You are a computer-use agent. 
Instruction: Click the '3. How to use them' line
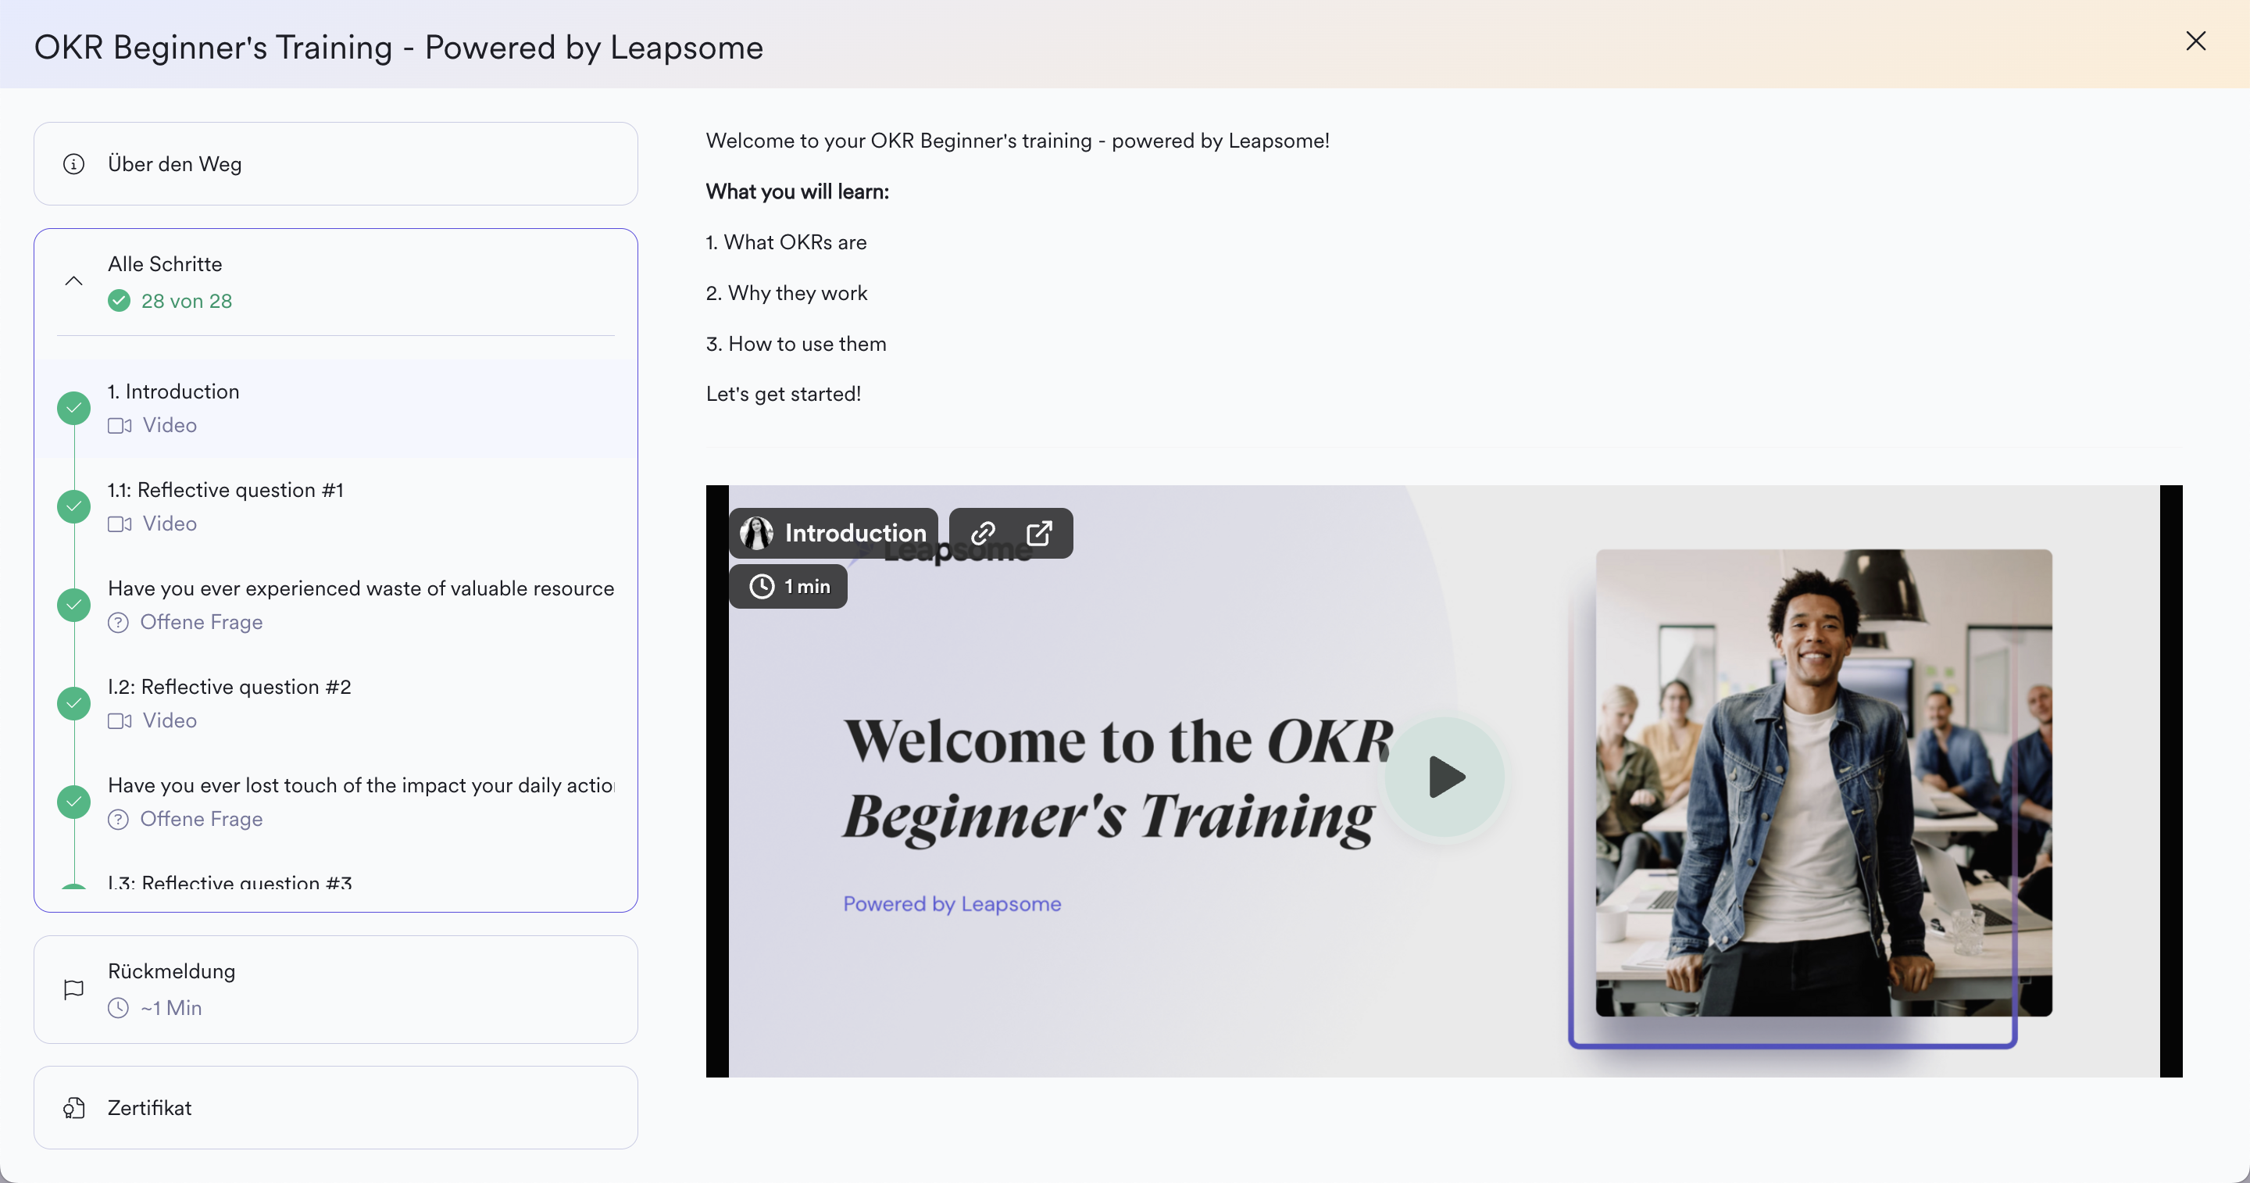(x=796, y=343)
